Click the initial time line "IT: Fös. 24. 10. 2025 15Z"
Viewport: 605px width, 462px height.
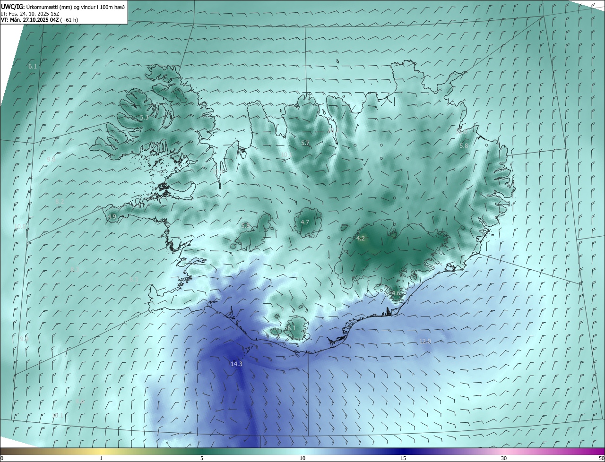click(30, 14)
